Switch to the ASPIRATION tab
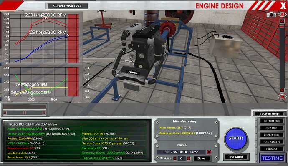The image size is (288, 166). (x=272, y=135)
